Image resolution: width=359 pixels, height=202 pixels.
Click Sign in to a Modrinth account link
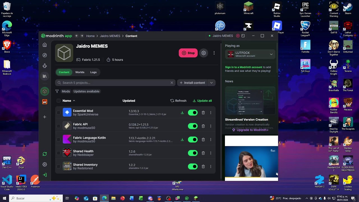pos(243,67)
